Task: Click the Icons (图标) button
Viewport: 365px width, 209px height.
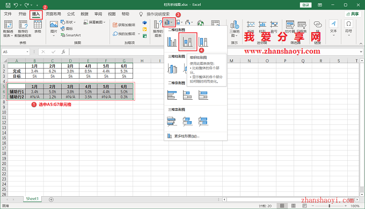Action: 67,28
